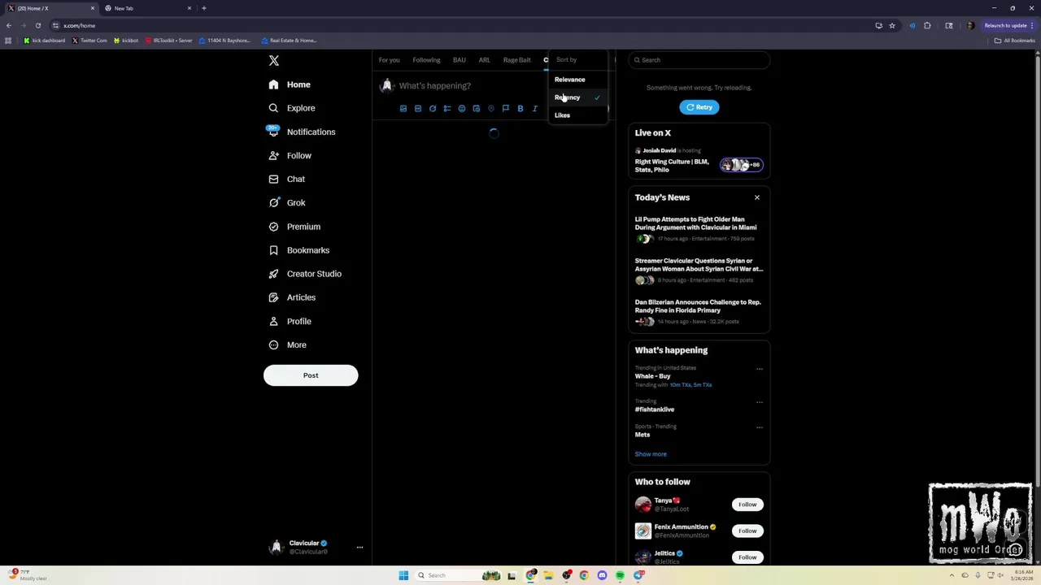Open options for #fishtanklive trend
The image size is (1041, 585).
tap(760, 402)
